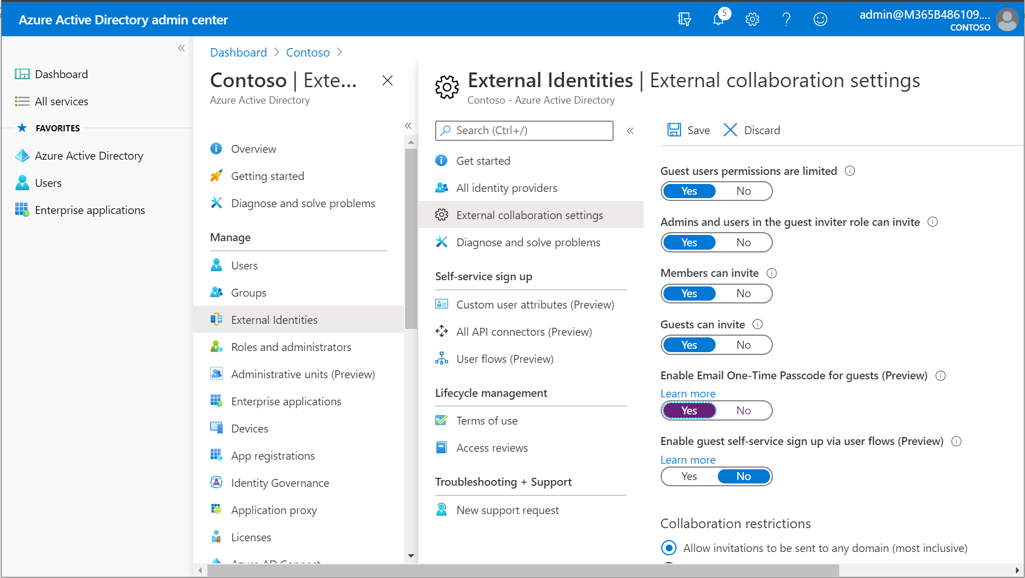Click the Contoso menu scroll-up arrow
Image resolution: width=1025 pixels, height=578 pixels.
pos(411,142)
